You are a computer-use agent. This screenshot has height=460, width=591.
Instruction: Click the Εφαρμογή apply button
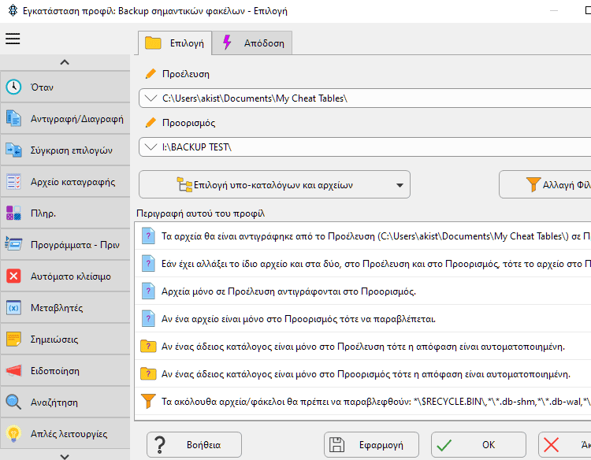[371, 445]
